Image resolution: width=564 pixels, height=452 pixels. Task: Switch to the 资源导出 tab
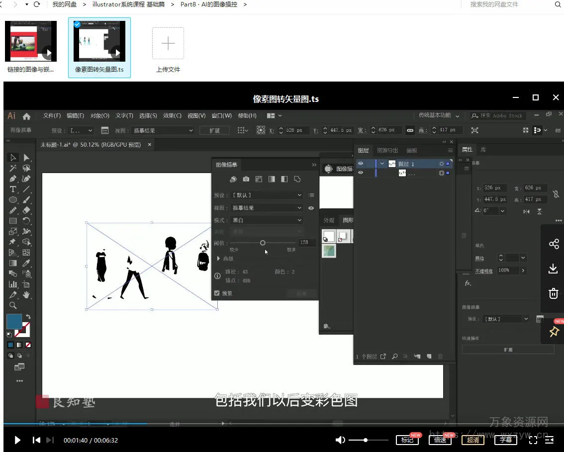pos(387,150)
